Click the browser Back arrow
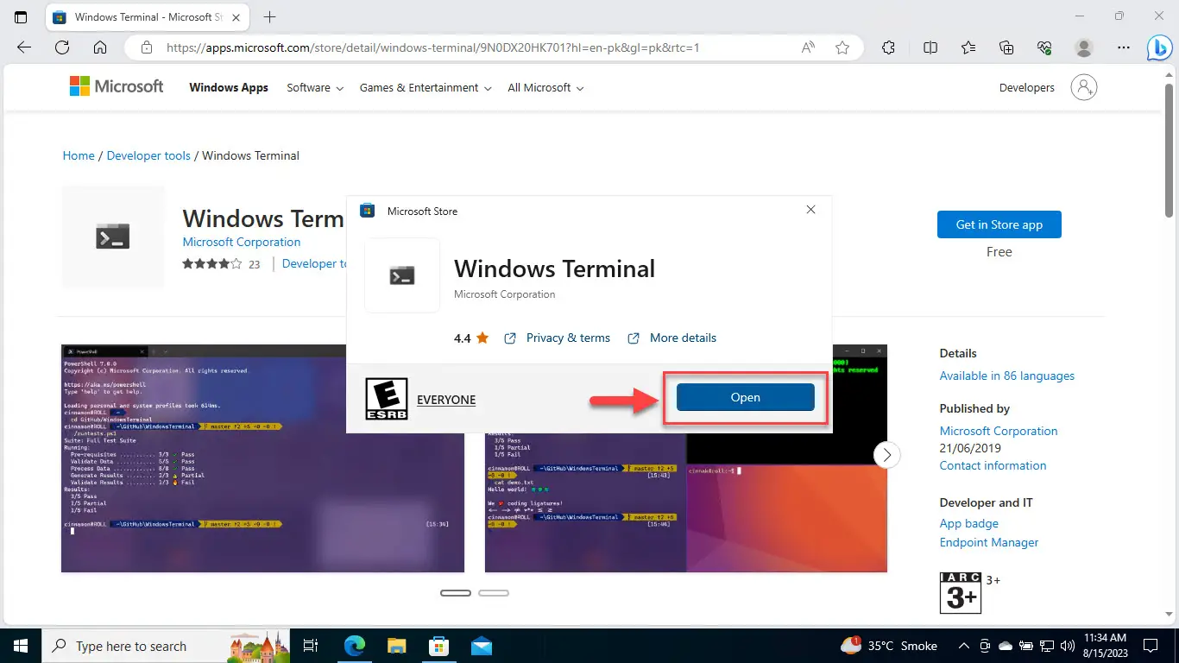The height and width of the screenshot is (663, 1179). point(24,47)
